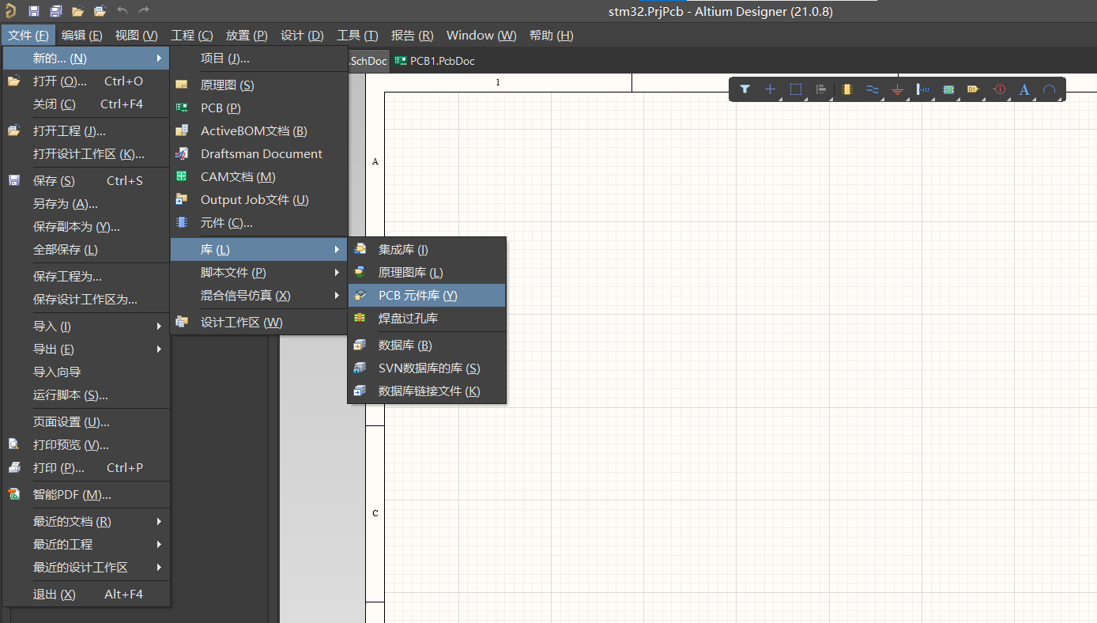Select the place harness tool
Viewport: 1097px width, 623px height.
923,89
